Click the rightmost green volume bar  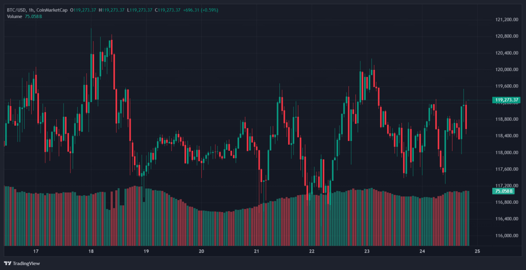coord(468,218)
